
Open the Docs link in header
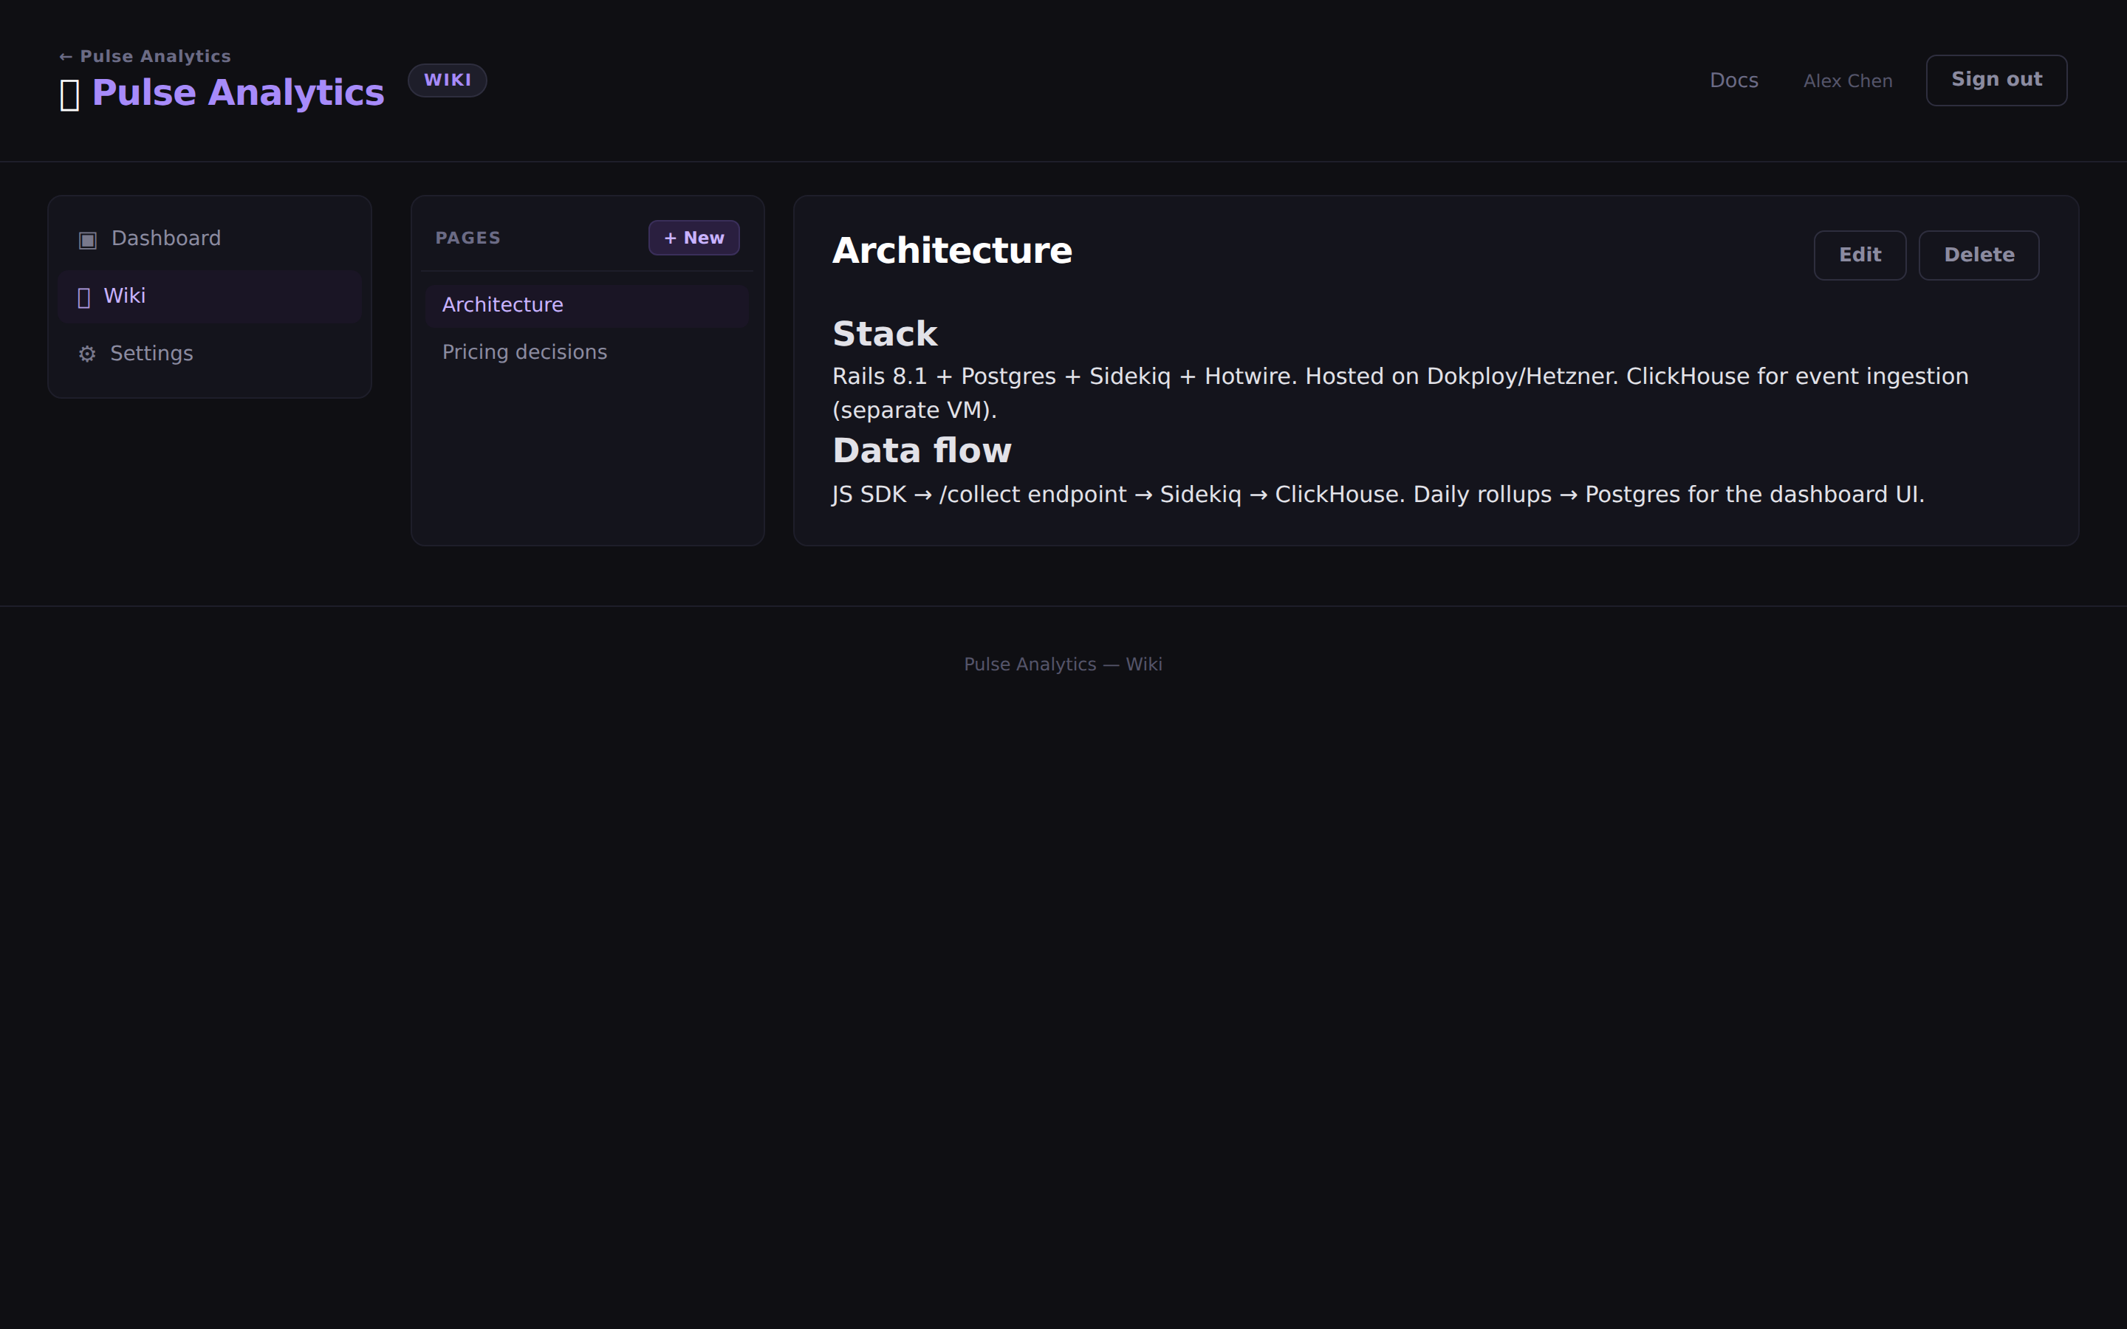tap(1733, 81)
